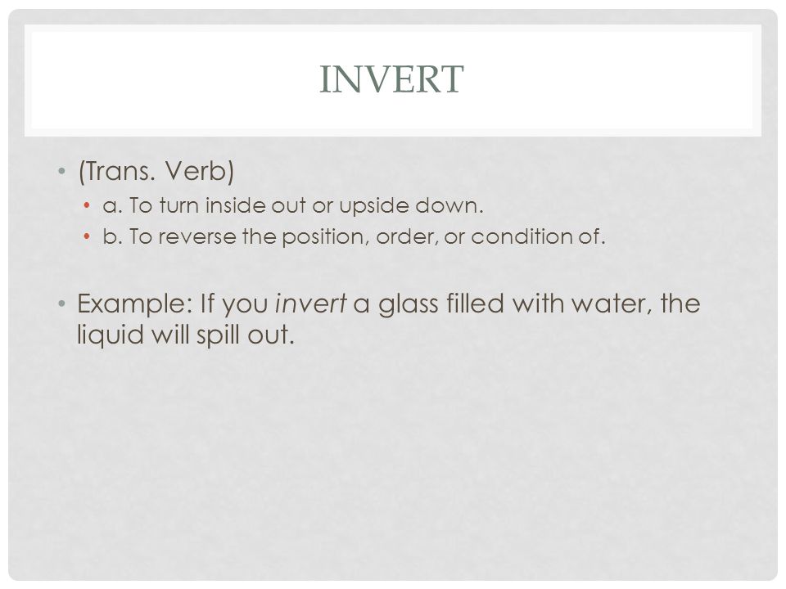Click the INVERT slide title
The height and width of the screenshot is (589, 786).
(x=391, y=79)
